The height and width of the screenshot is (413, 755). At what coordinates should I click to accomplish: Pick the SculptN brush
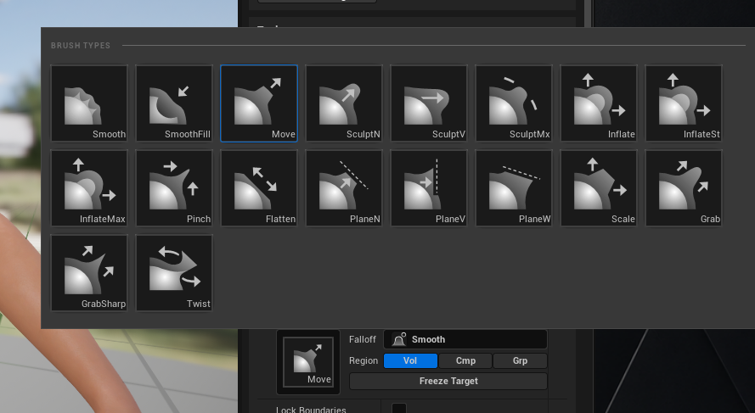click(344, 103)
